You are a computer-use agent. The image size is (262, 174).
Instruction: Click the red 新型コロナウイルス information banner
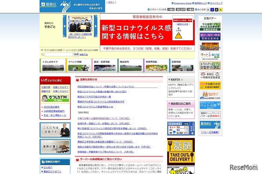coord(136,32)
